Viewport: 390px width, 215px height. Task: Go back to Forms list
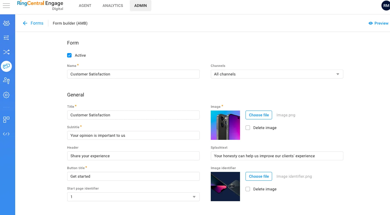pyautogui.click(x=33, y=23)
